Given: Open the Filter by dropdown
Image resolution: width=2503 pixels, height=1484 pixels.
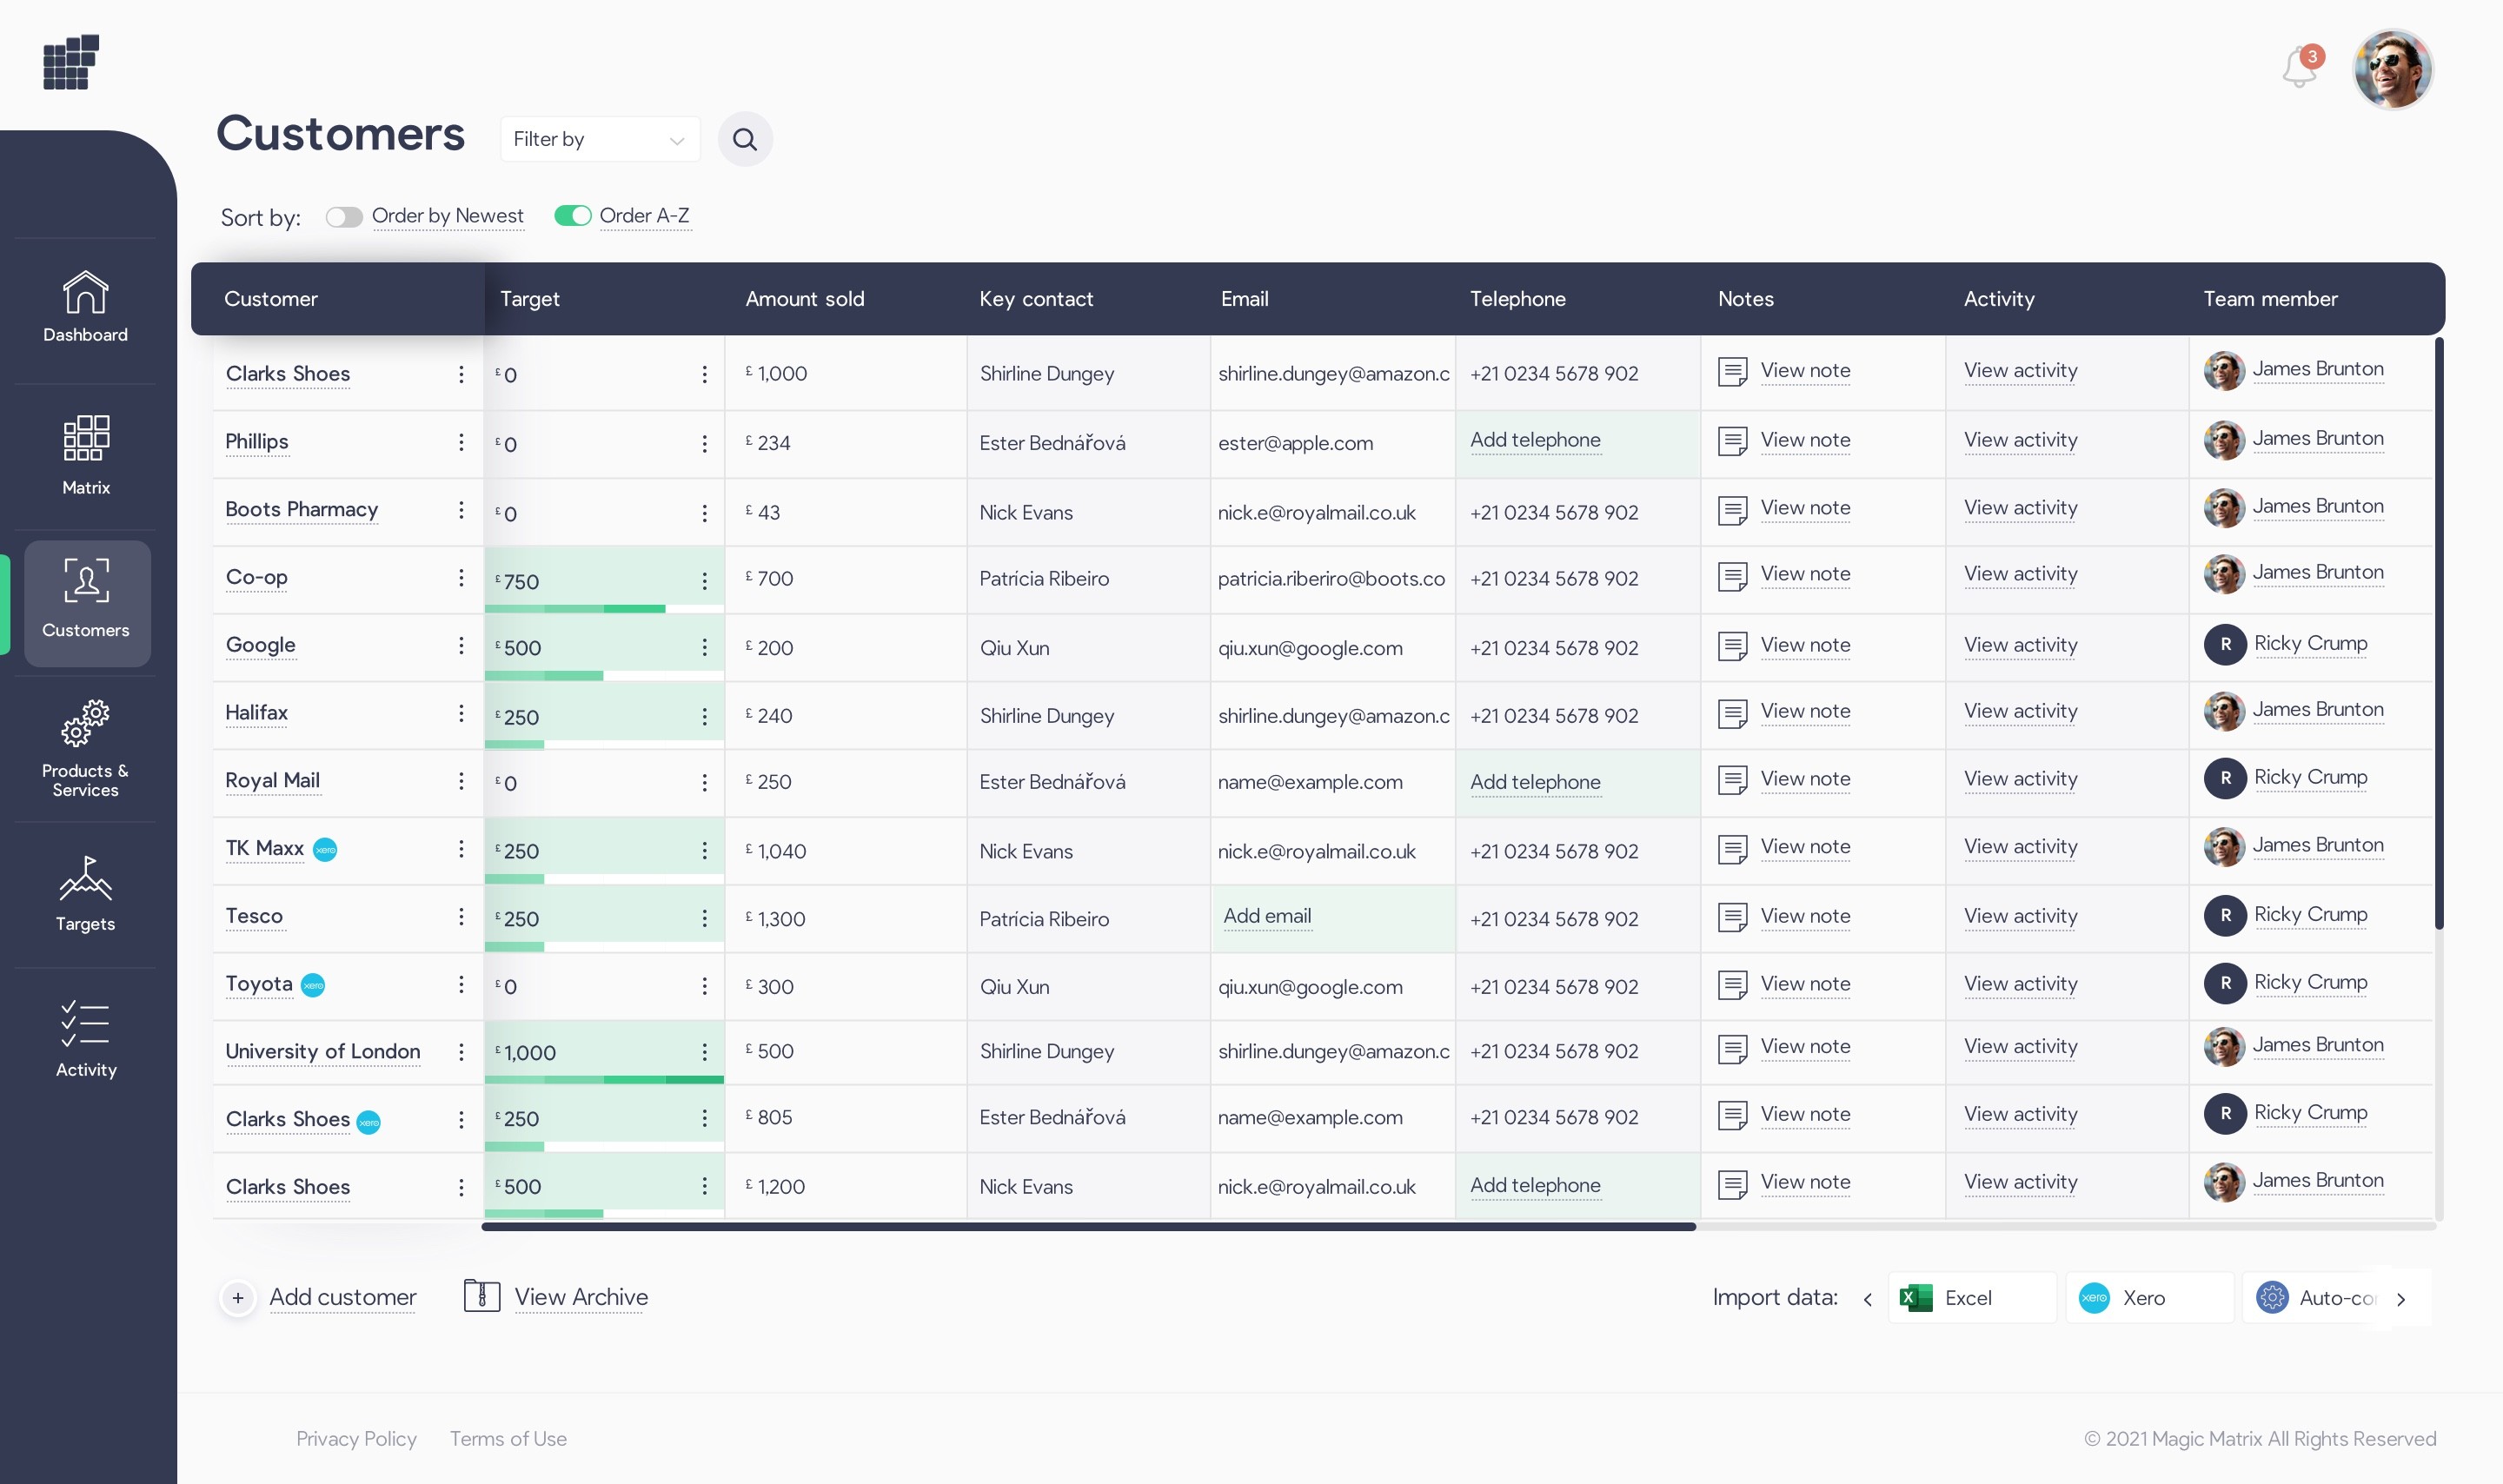Looking at the screenshot, I should (x=599, y=139).
